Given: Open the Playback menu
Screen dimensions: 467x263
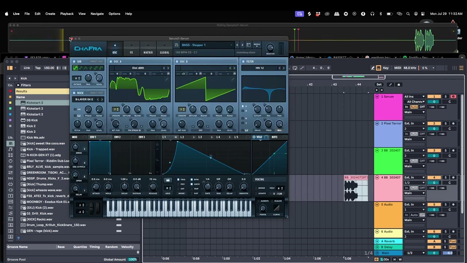Looking at the screenshot, I should [67, 14].
